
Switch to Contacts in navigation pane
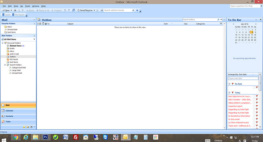pyautogui.click(x=18, y=116)
